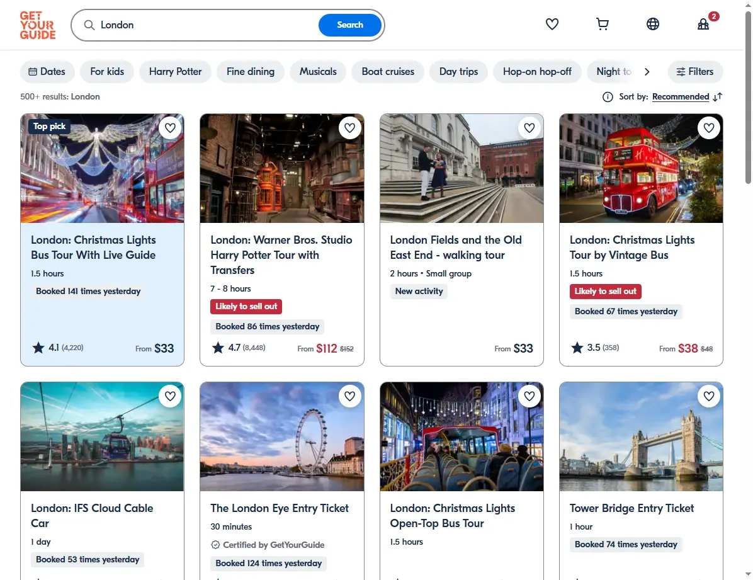Open Christmas Lights Tour by Vintage Bus title
The height and width of the screenshot is (580, 753).
pos(632,247)
